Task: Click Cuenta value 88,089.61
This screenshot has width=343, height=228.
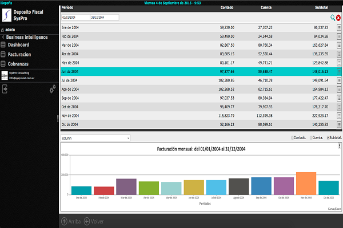Action: point(265,125)
